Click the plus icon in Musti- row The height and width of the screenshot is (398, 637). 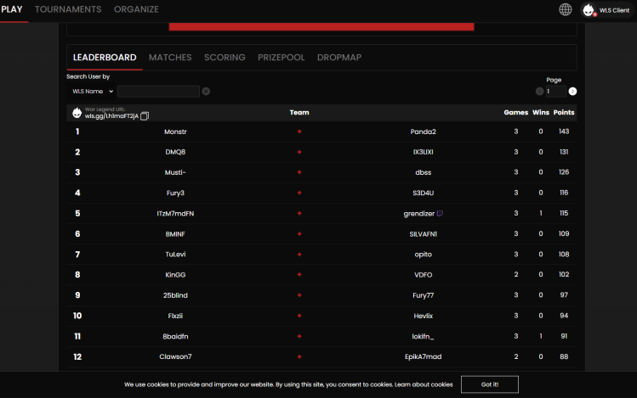tap(299, 172)
